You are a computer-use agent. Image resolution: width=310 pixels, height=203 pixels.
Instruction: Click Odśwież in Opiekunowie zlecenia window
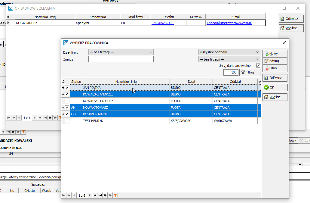(291, 19)
